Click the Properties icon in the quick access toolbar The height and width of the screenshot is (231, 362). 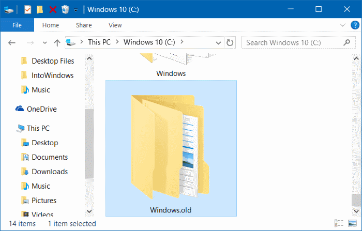(28, 9)
